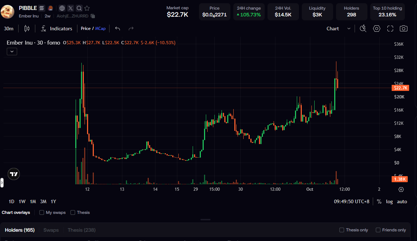This screenshot has height=241, width=417.
Task: Switch to the Swaps tab
Action: [51, 230]
